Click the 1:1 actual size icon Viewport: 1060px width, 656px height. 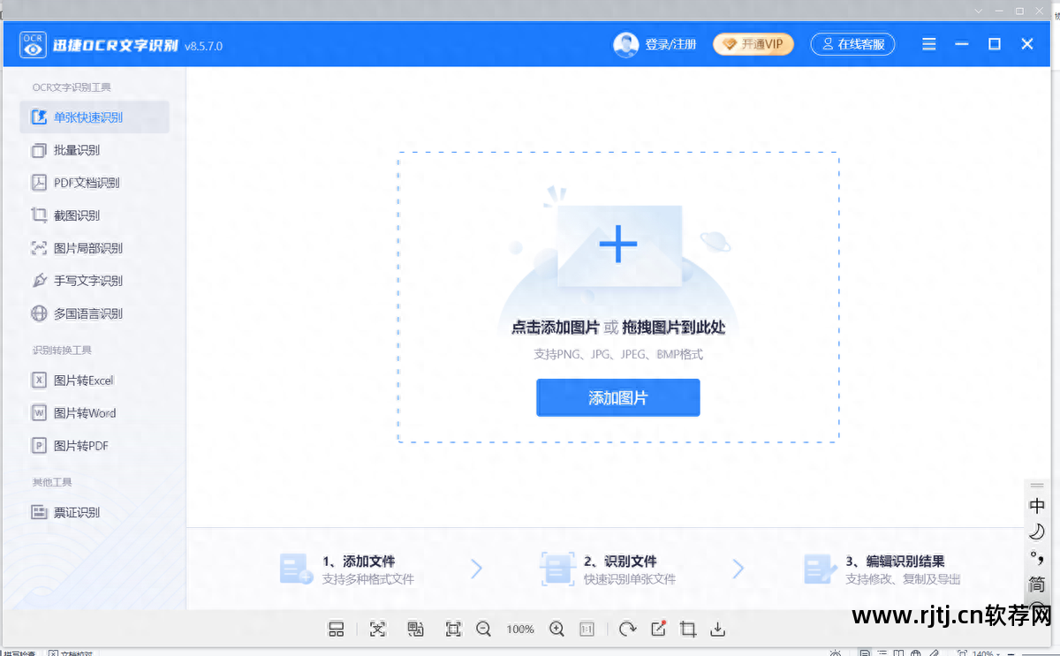(587, 629)
